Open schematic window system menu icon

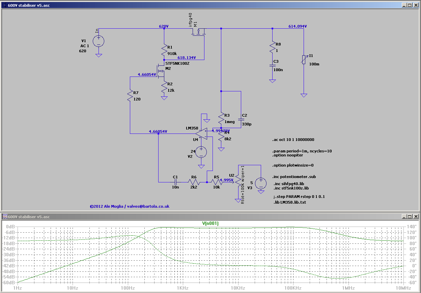(4, 5)
